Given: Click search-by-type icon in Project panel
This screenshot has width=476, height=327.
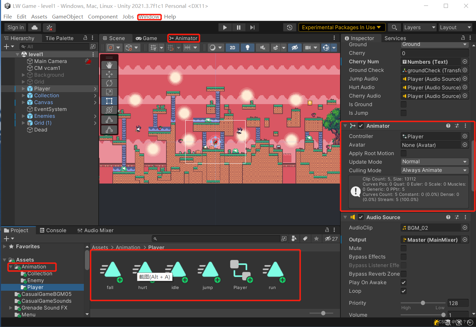Looking at the screenshot, I should (294, 239).
